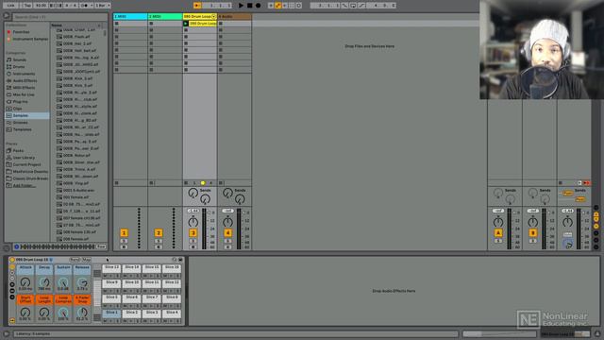Viewport: 604px width, 340px height.
Task: Stop clips on track 1
Action: [117, 183]
